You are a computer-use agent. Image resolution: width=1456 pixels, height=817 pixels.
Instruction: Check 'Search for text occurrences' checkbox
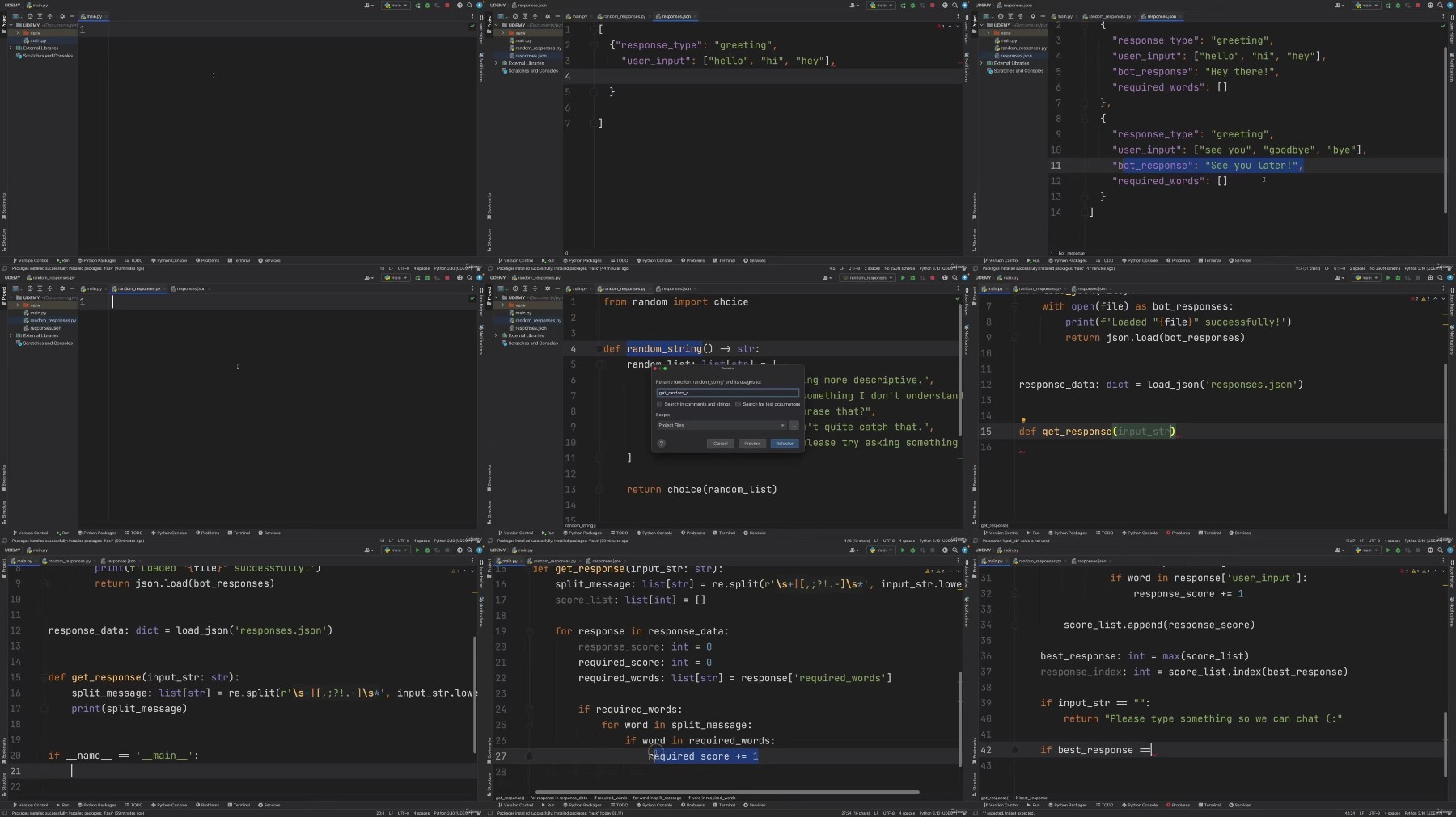738,404
